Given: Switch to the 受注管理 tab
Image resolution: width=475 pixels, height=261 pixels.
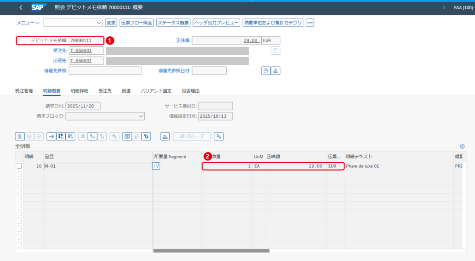Looking at the screenshot, I should (24, 91).
